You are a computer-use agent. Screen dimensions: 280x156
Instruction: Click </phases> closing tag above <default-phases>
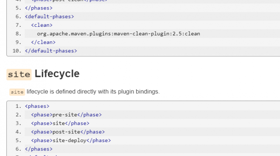(x=39, y=8)
